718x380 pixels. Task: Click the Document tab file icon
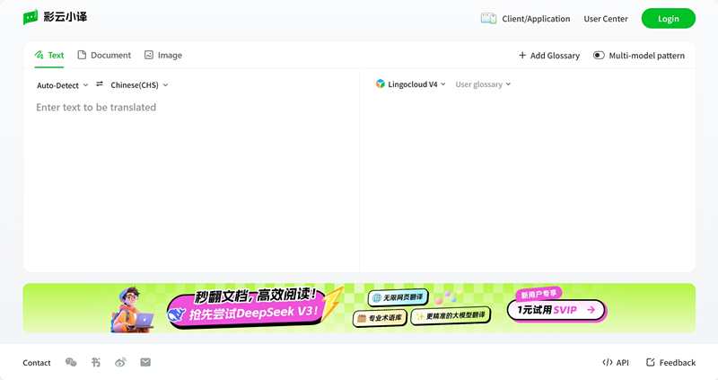coord(82,55)
